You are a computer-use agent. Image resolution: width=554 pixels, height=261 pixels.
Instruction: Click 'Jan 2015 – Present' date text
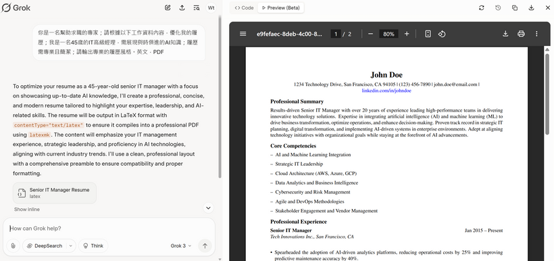point(484,231)
